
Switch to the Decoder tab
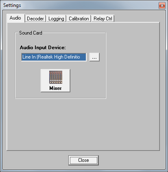coord(35,19)
